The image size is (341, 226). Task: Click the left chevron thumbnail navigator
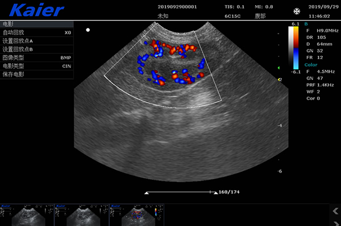335,211
